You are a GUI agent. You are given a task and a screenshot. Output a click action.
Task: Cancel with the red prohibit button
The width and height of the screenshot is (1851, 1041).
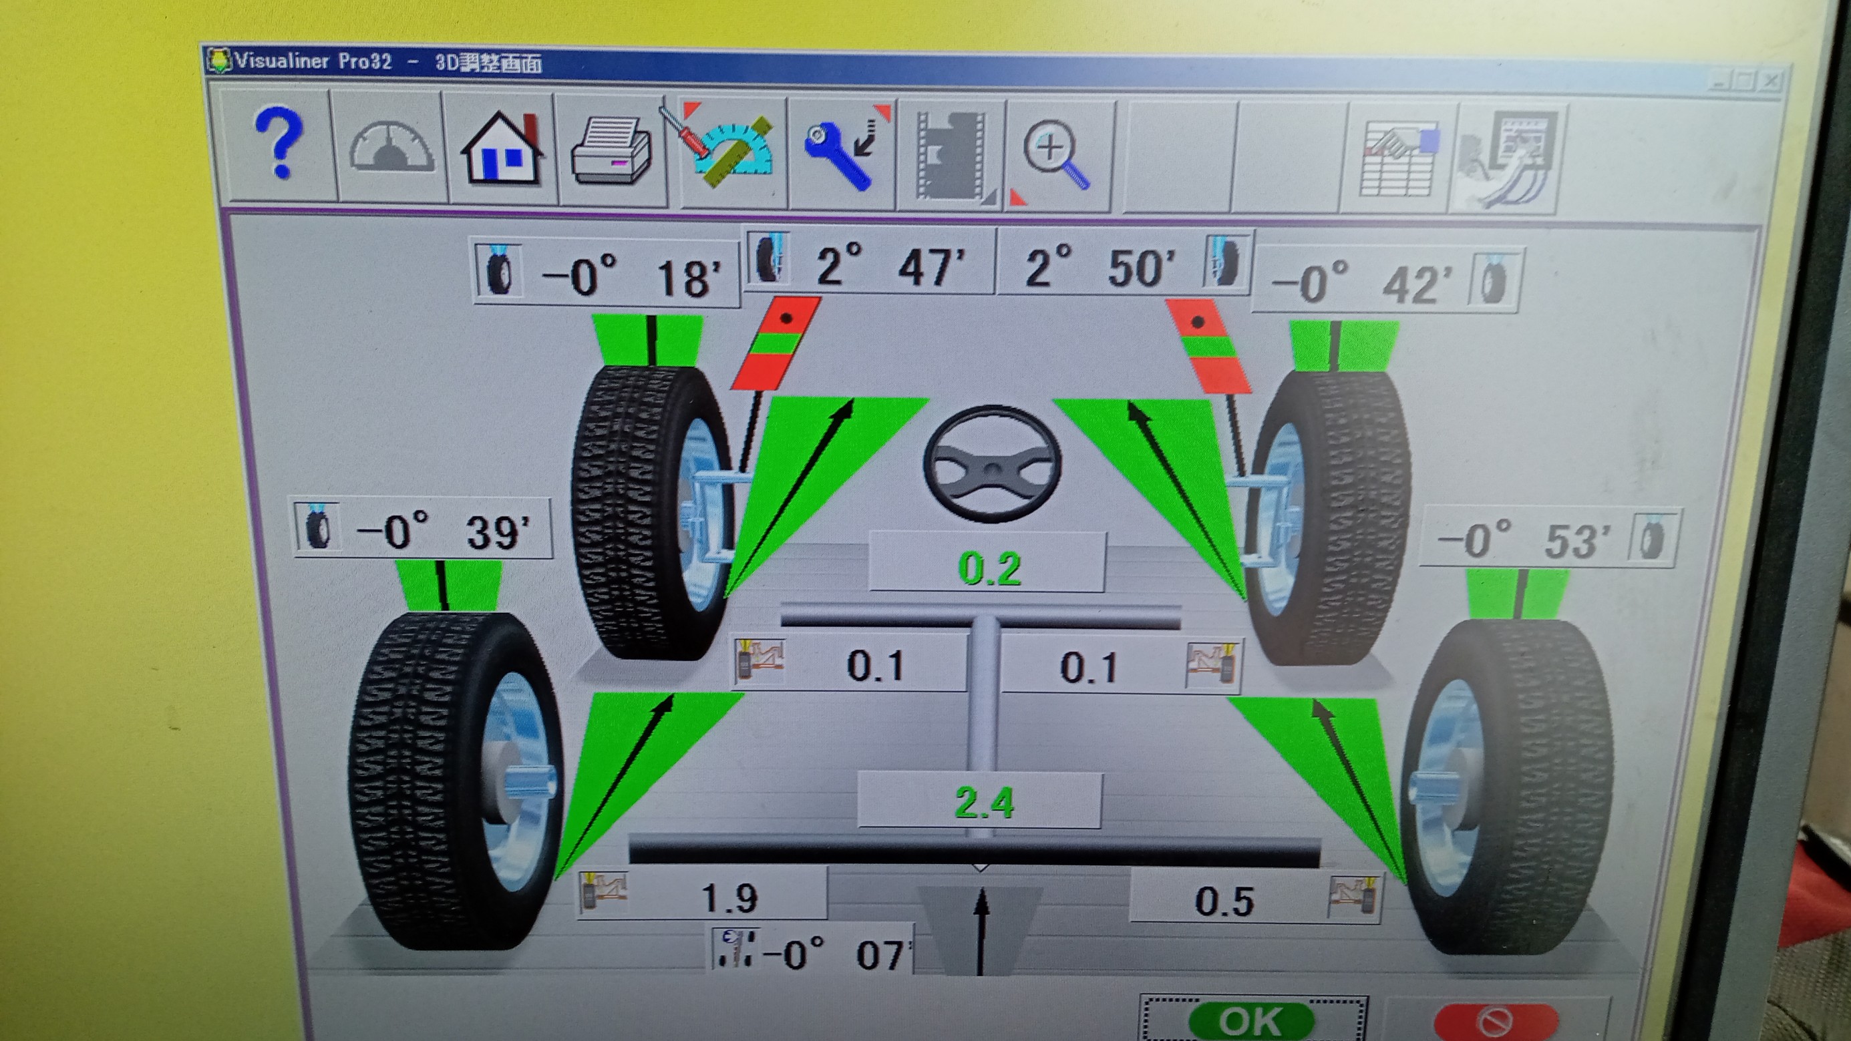click(1497, 1020)
